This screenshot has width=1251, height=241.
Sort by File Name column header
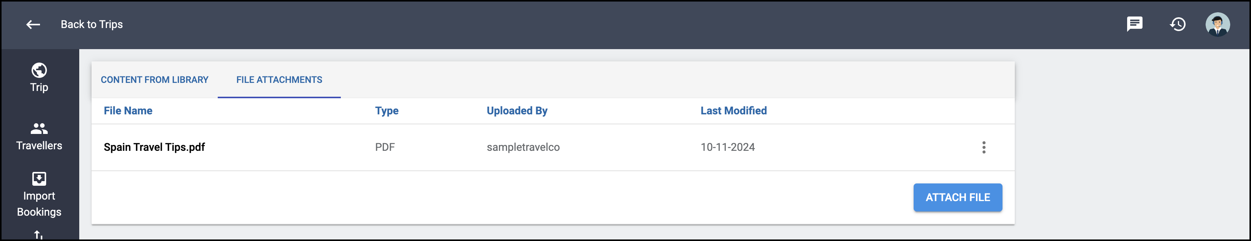pos(128,111)
